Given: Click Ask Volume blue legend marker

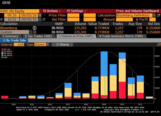Looking at the screenshot, I should pyautogui.click(x=2, y=55).
